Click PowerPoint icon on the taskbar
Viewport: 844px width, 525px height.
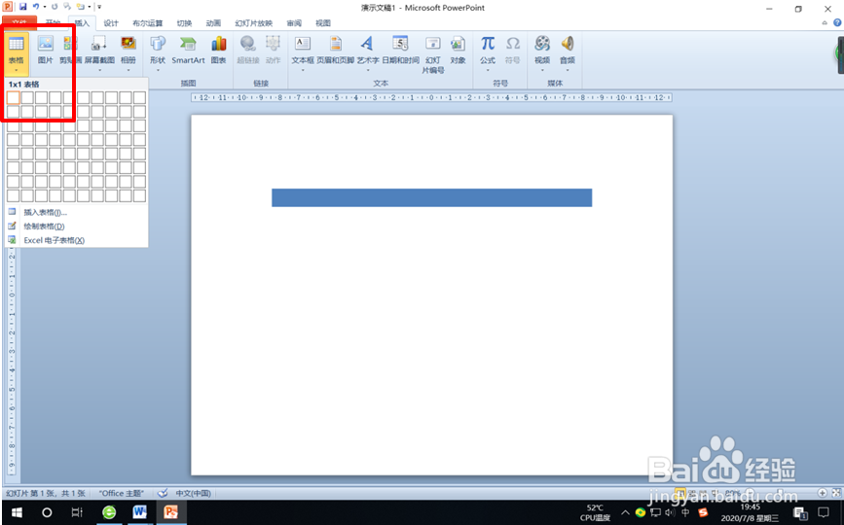[x=171, y=512]
